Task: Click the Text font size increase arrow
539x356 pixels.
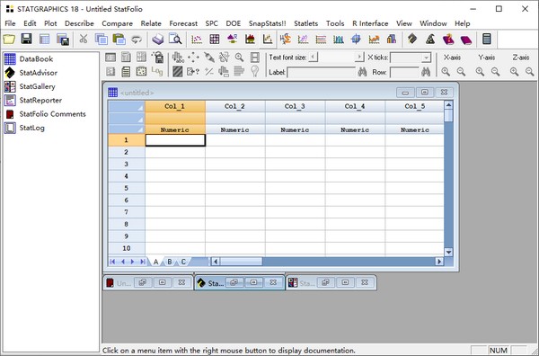Action: 359,57
